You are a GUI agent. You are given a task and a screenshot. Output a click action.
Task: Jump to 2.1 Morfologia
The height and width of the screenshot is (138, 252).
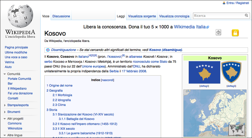[62, 95]
